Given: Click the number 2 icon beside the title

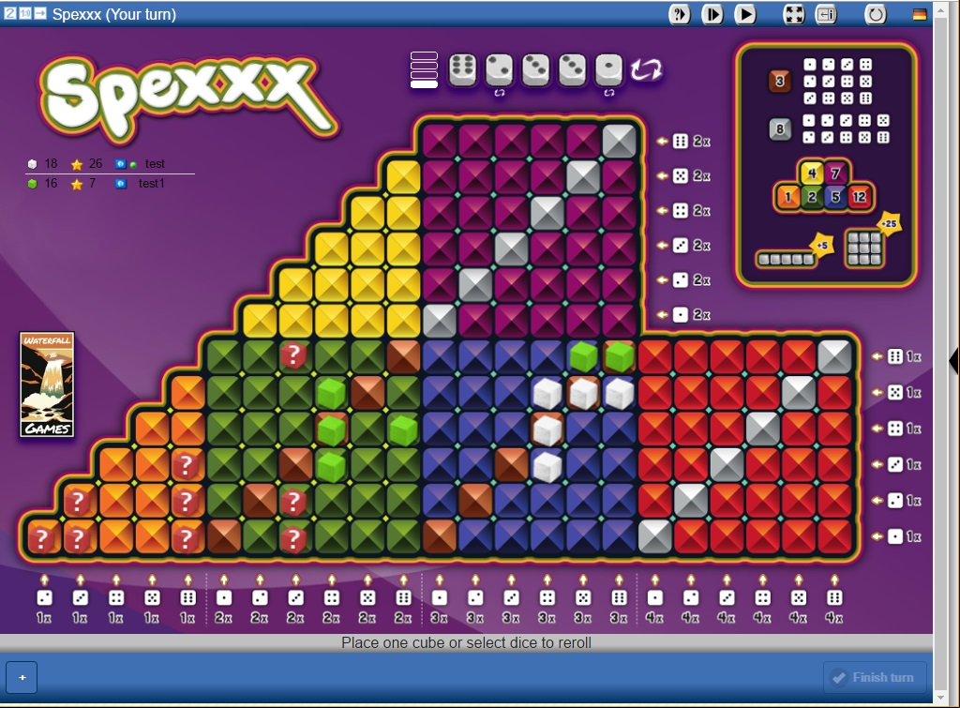Looking at the screenshot, I should click(x=10, y=13).
